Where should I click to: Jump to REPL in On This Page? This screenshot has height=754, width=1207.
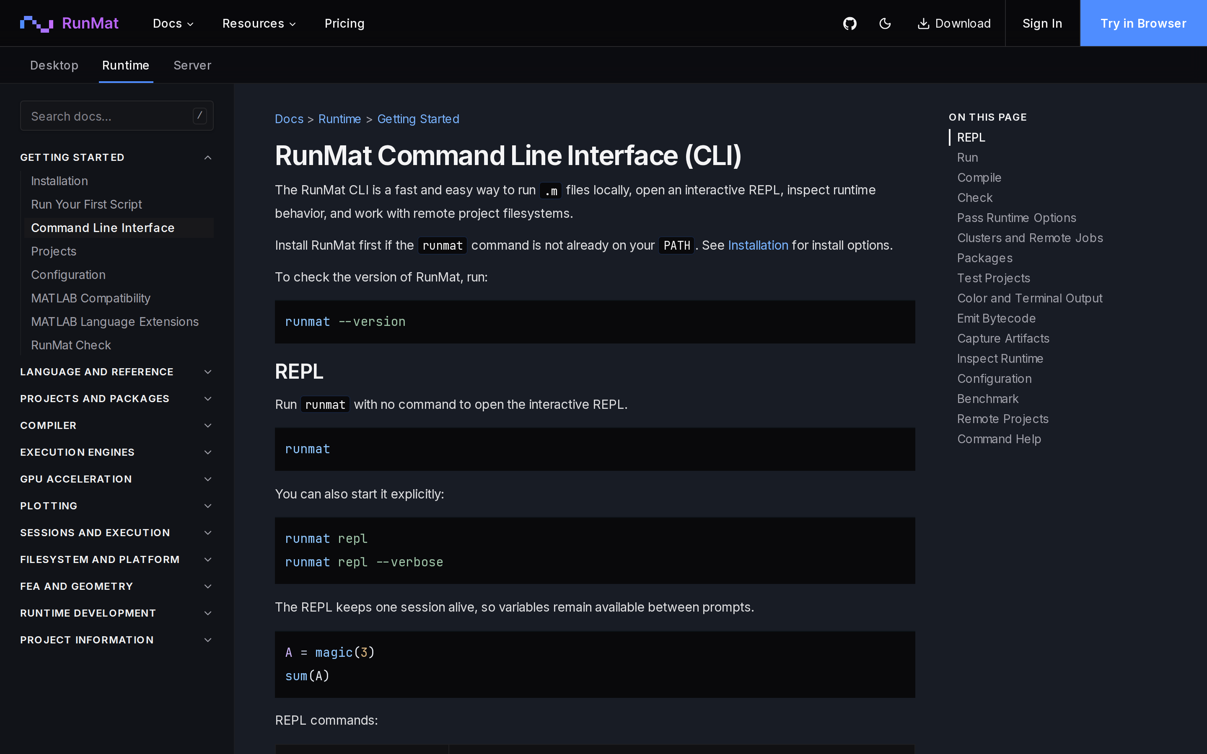(971, 138)
